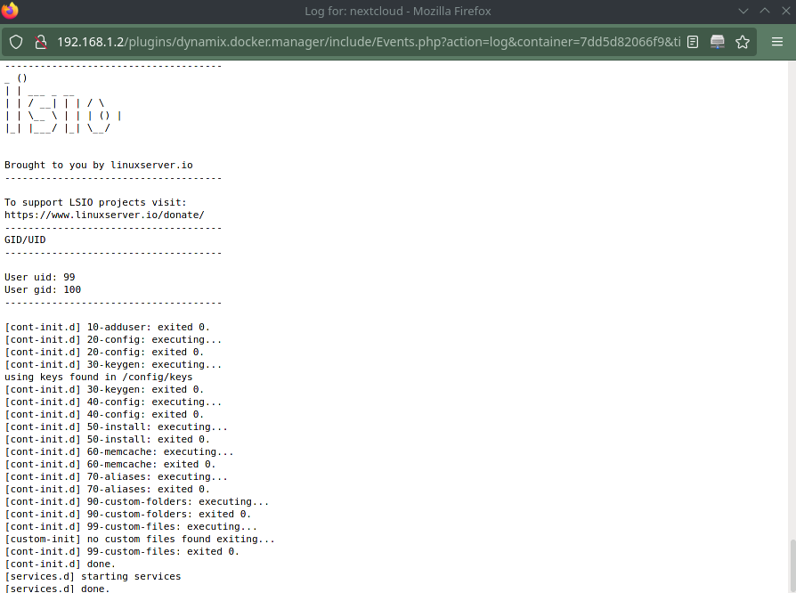Click the '[cont-init.d] done.' log line
796x593 pixels.
[60, 564]
